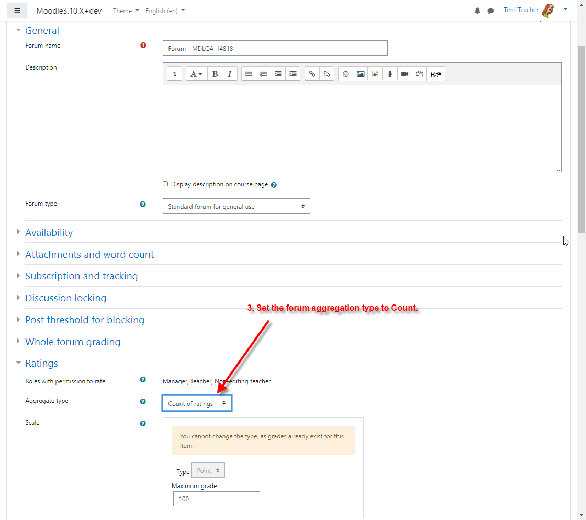Screen dimensions: 586x520
Task: Toggle editor toolbar show more buttons
Action: coord(175,74)
